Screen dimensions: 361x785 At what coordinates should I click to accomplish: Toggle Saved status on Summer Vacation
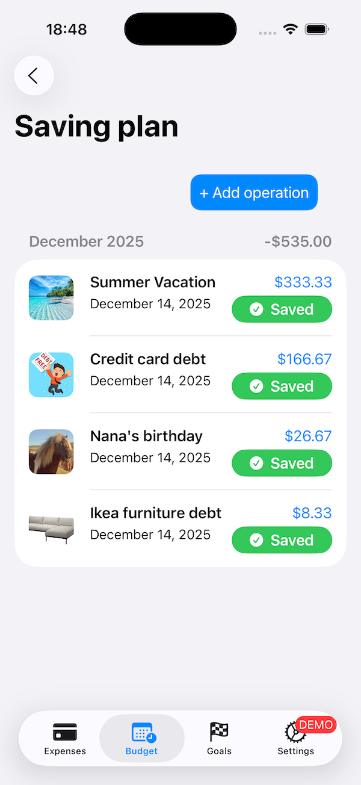tap(282, 309)
